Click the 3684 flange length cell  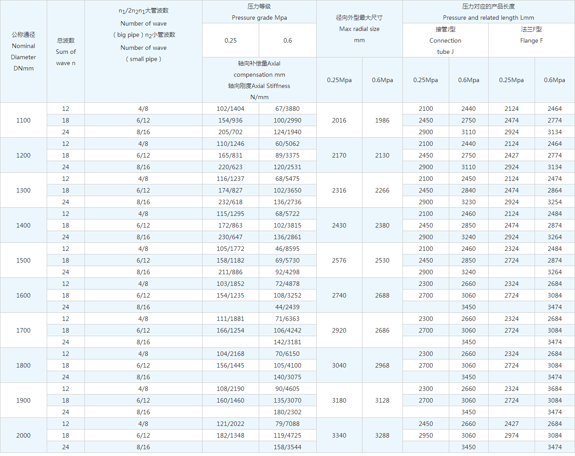(x=554, y=389)
